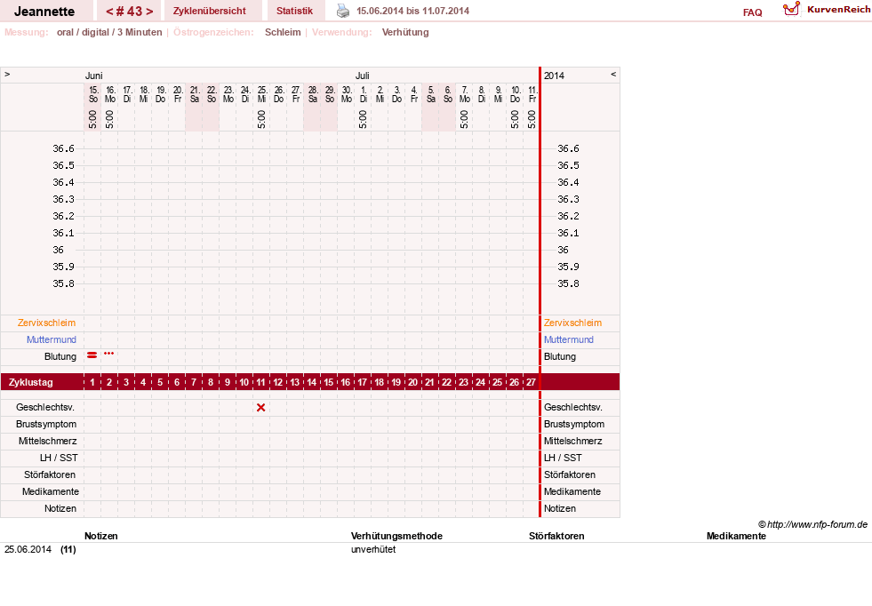872x606 pixels.
Task: Select cycle day 1 in Zyklustag row
Action: (92, 382)
